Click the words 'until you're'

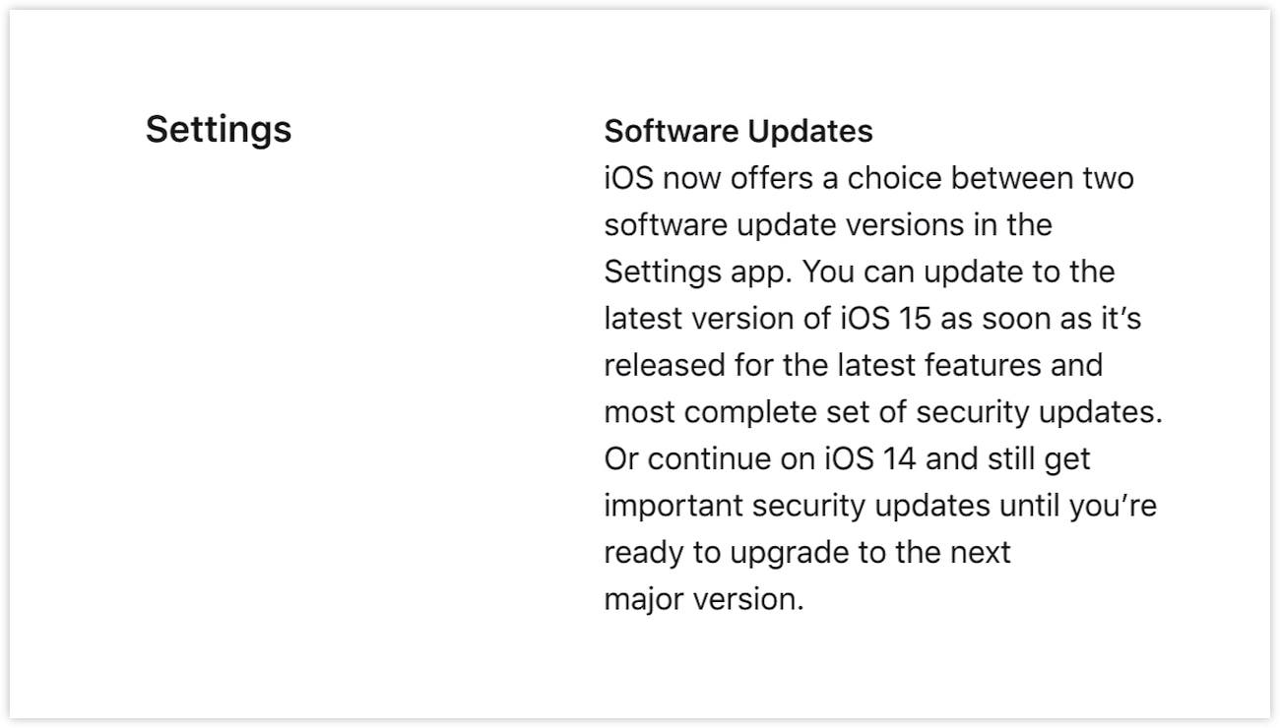point(1078,507)
